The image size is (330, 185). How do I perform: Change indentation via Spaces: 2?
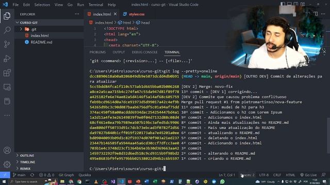(x=247, y=175)
